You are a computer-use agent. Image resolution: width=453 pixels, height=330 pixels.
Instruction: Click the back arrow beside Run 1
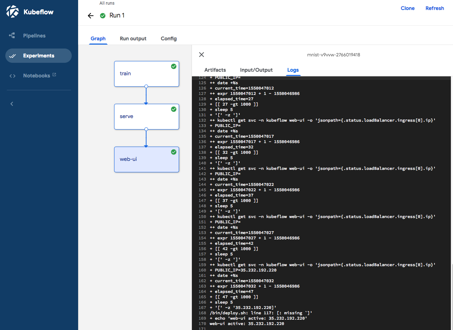[x=91, y=16]
